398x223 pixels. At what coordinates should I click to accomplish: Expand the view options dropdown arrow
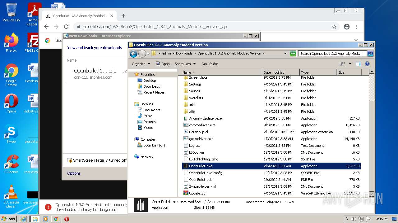[x=350, y=64]
